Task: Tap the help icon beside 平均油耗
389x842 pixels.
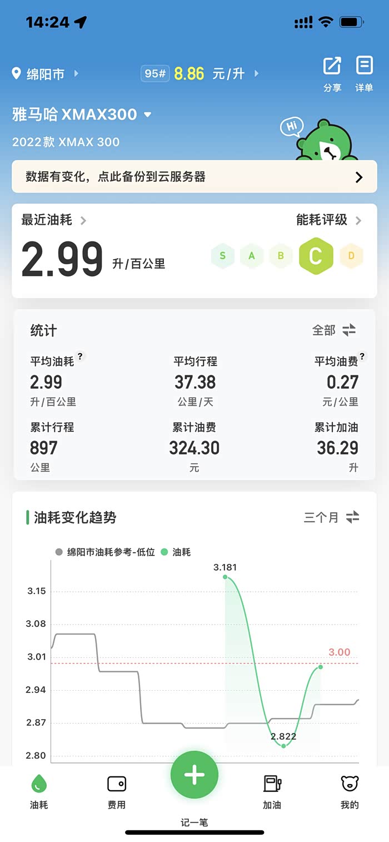Action: (x=81, y=356)
